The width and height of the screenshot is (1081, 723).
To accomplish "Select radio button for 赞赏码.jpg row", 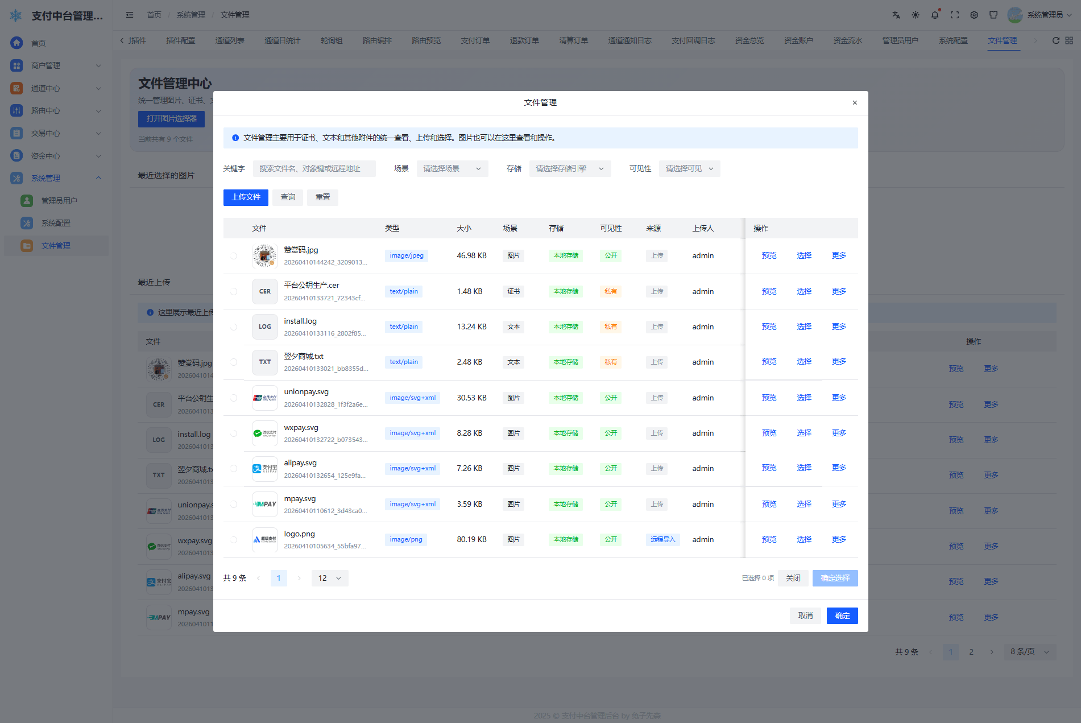I will tap(234, 256).
